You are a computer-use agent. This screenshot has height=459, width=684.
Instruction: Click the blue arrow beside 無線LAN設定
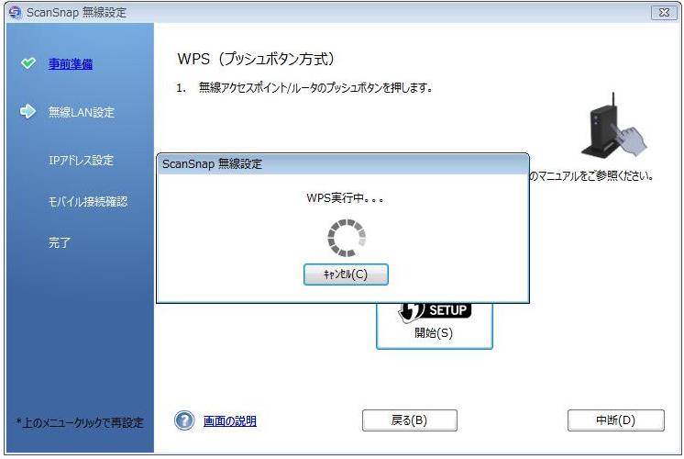(28, 112)
